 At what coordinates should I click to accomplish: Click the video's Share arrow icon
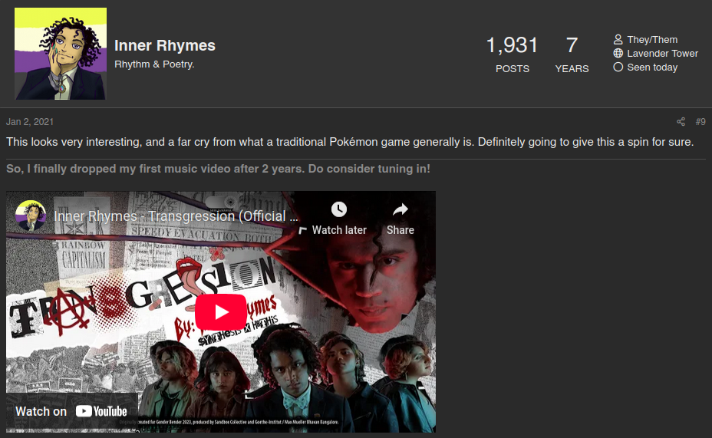click(400, 209)
